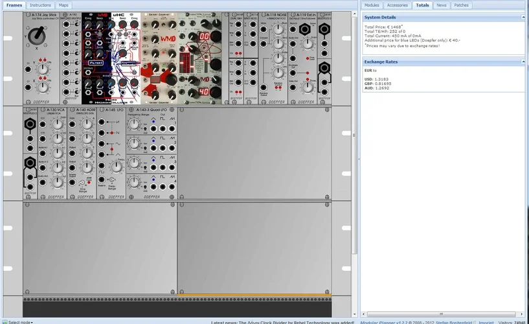Turn the Gain knob on A-119 Ext.In
This screenshot has height=324, width=529.
tap(308, 44)
